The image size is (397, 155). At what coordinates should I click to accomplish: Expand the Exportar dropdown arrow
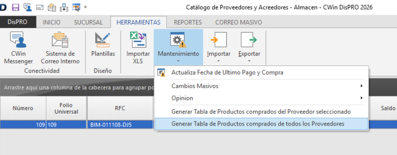point(249,61)
